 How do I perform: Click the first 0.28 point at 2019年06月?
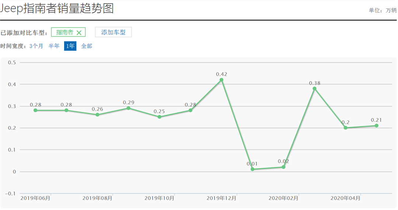pyautogui.click(x=35, y=110)
